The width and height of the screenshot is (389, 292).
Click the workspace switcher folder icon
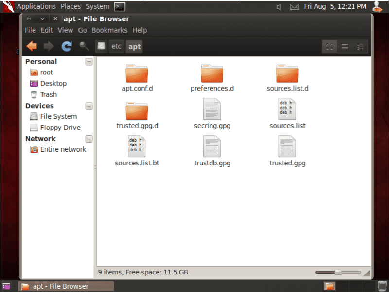click(x=329, y=286)
